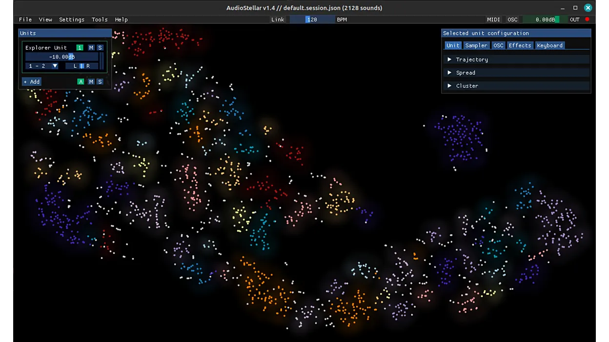Click the red recording indicator next to OUT
The width and height of the screenshot is (609, 342).
587,19
